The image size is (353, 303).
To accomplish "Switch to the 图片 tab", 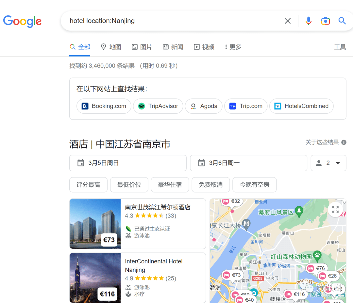I will [x=142, y=47].
